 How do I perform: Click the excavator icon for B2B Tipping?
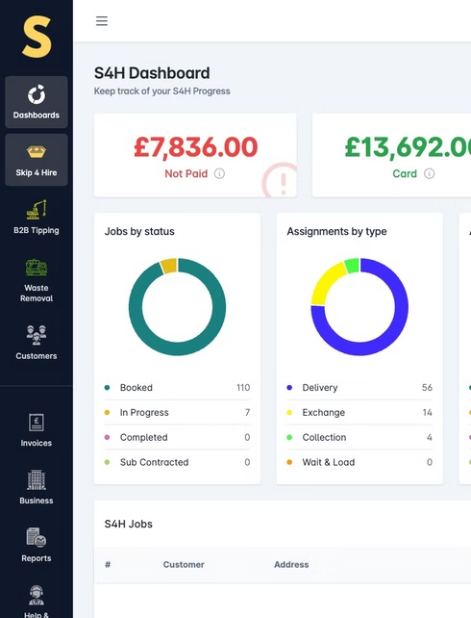pyautogui.click(x=37, y=209)
